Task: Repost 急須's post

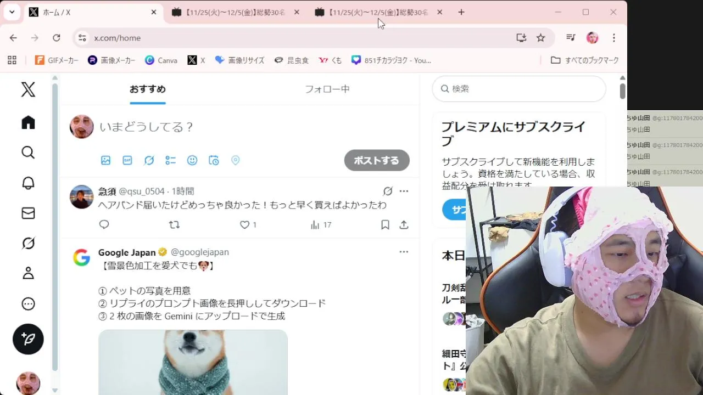Action: pyautogui.click(x=174, y=224)
